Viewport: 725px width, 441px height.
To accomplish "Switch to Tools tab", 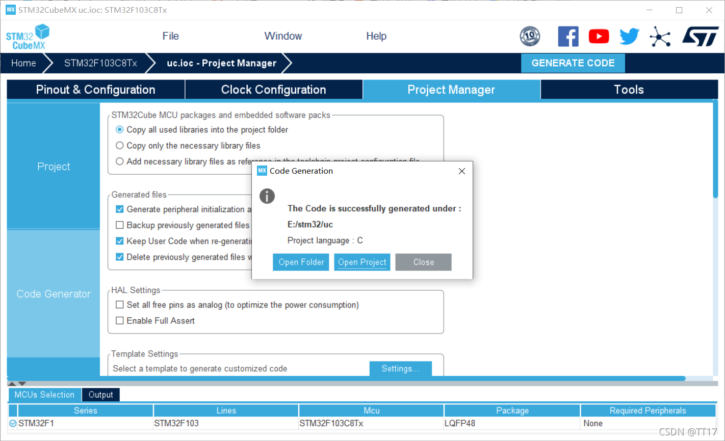I will coord(629,90).
